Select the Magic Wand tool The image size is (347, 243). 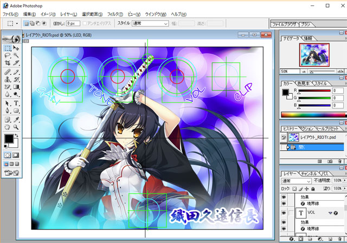pyautogui.click(x=16, y=55)
